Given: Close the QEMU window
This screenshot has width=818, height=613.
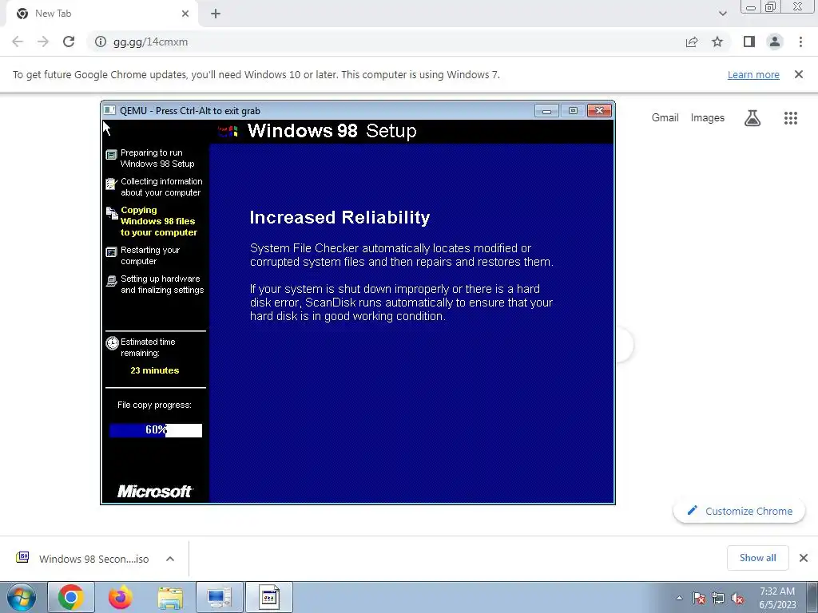Looking at the screenshot, I should tap(599, 110).
